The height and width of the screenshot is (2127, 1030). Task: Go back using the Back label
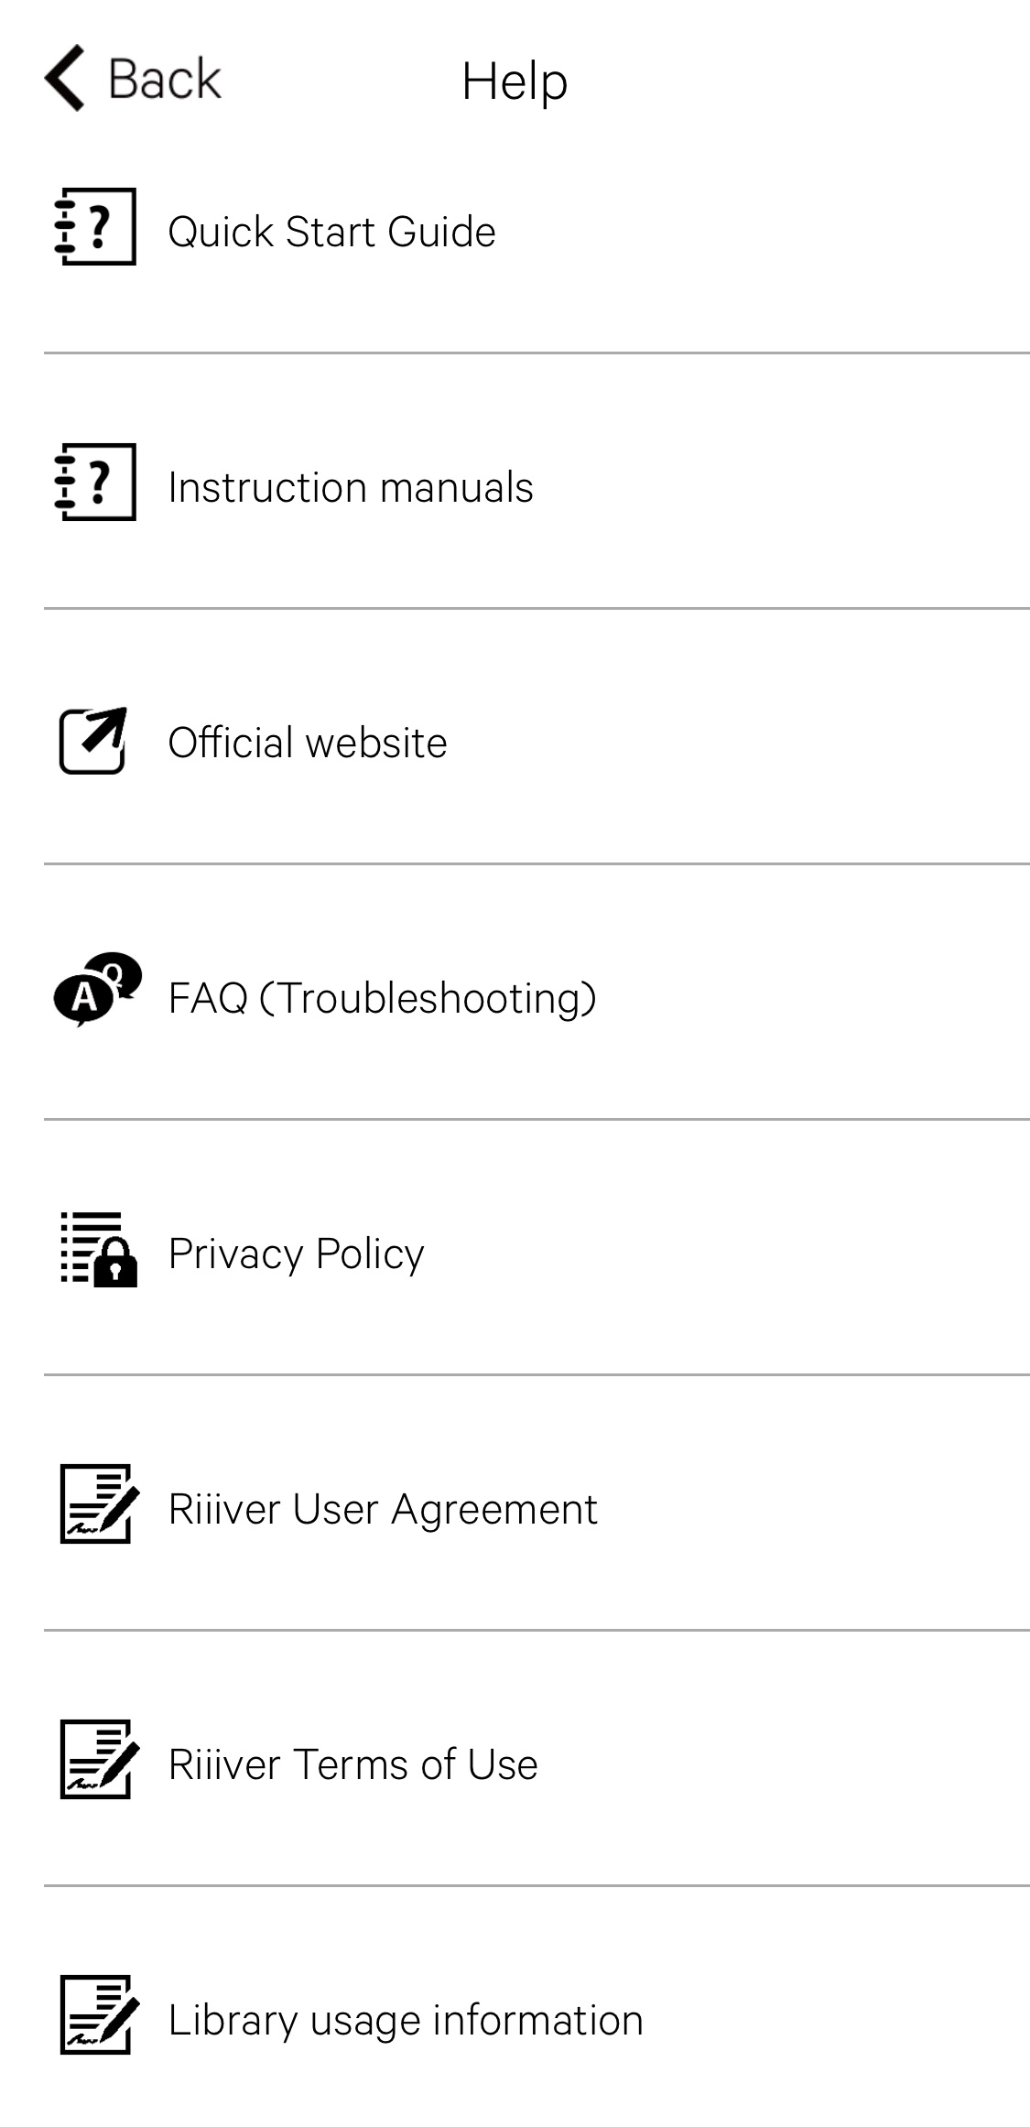[165, 79]
